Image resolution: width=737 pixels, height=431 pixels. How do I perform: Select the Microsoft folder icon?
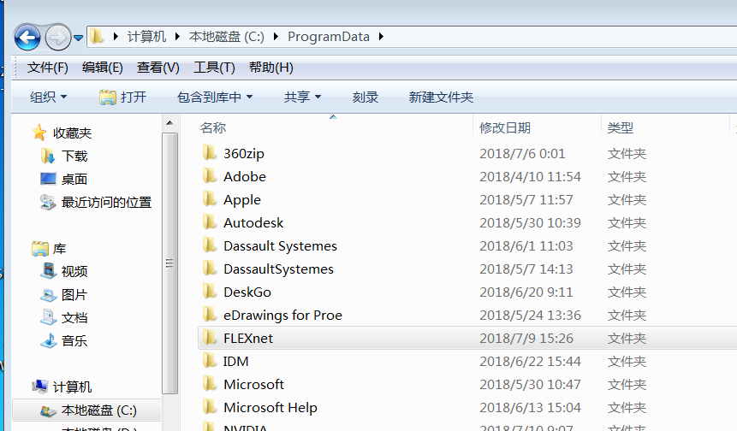[210, 384]
